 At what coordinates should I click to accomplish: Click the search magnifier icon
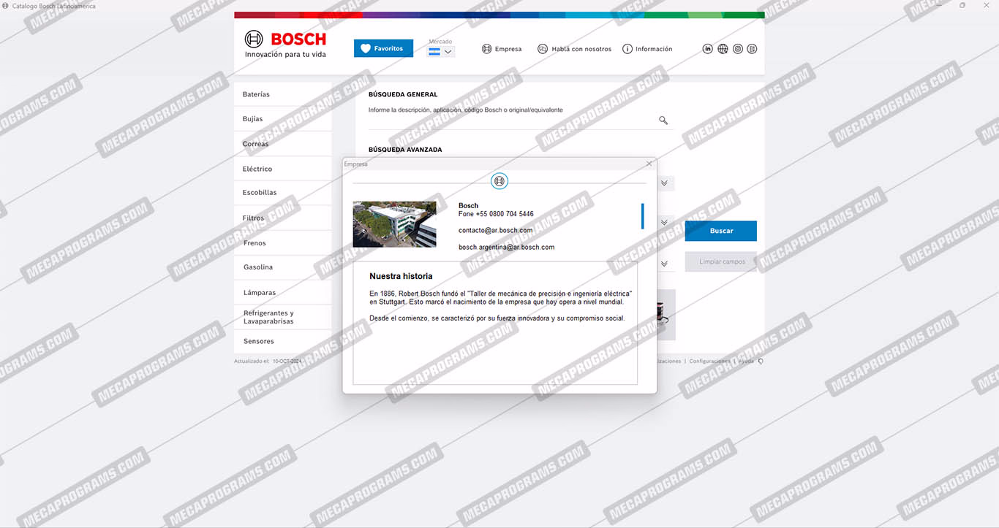point(663,120)
